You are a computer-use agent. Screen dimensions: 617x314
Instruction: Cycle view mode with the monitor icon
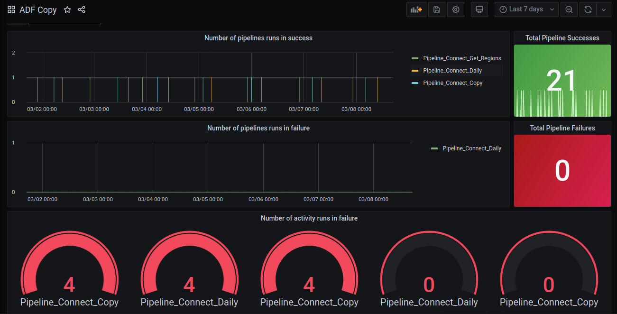click(479, 9)
